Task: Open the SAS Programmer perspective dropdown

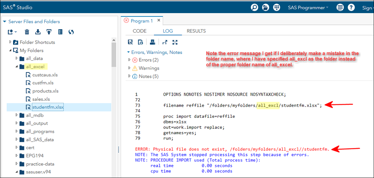Action: [x=308, y=7]
